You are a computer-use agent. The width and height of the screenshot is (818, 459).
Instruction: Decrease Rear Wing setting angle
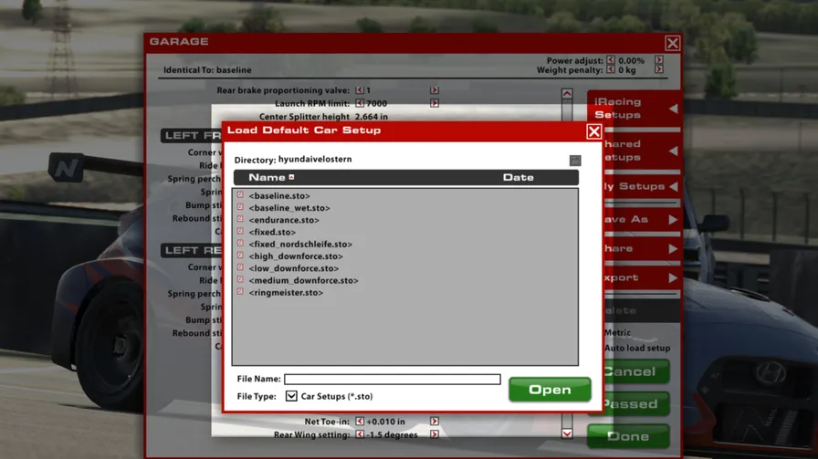[x=360, y=434]
